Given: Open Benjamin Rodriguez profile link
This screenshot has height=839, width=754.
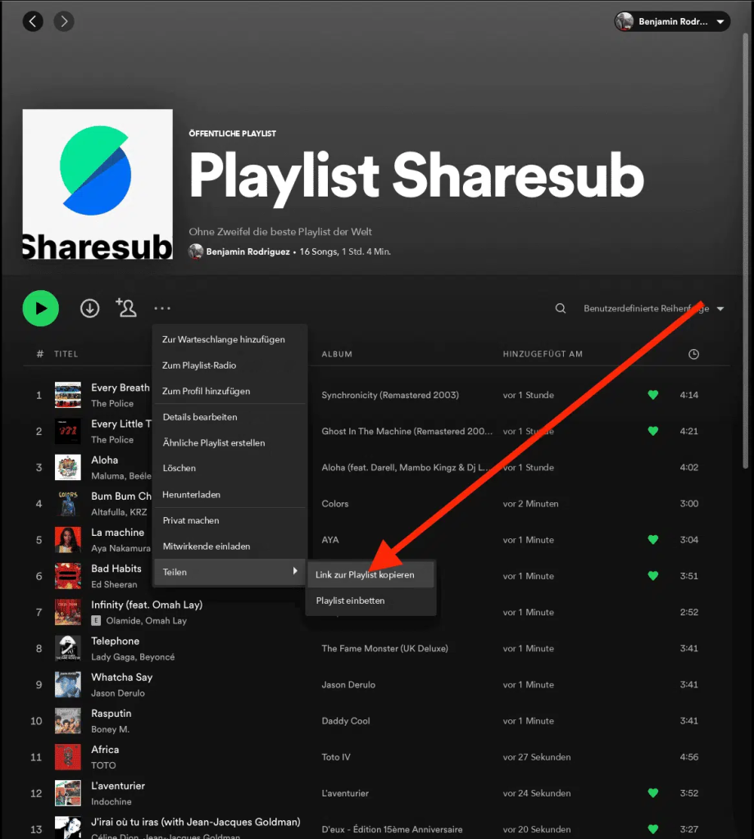Looking at the screenshot, I should (x=248, y=252).
